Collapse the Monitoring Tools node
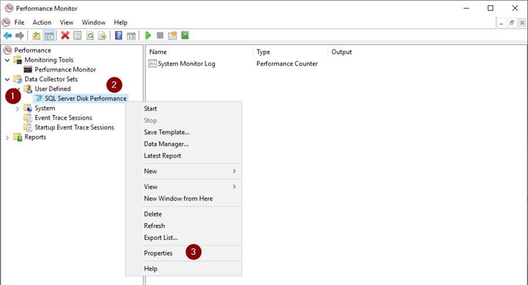 tap(8, 60)
